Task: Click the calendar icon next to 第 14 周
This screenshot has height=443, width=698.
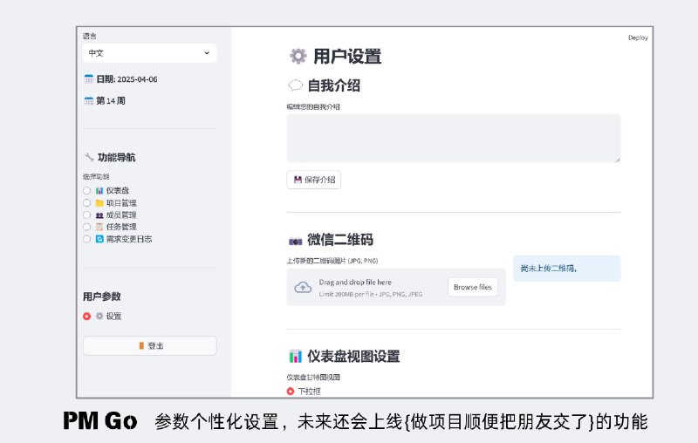Action: pos(89,100)
